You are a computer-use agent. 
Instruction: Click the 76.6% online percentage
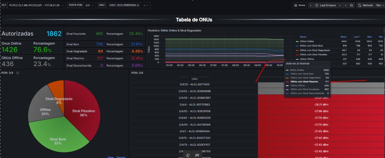pos(42,50)
